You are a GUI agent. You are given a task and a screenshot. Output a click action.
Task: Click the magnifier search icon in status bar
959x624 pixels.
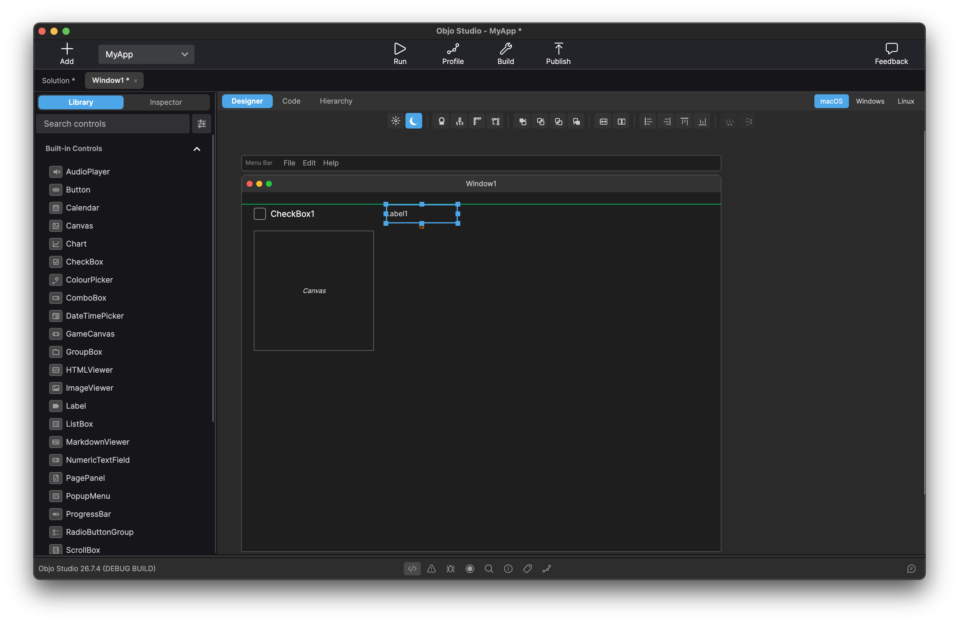(x=489, y=568)
